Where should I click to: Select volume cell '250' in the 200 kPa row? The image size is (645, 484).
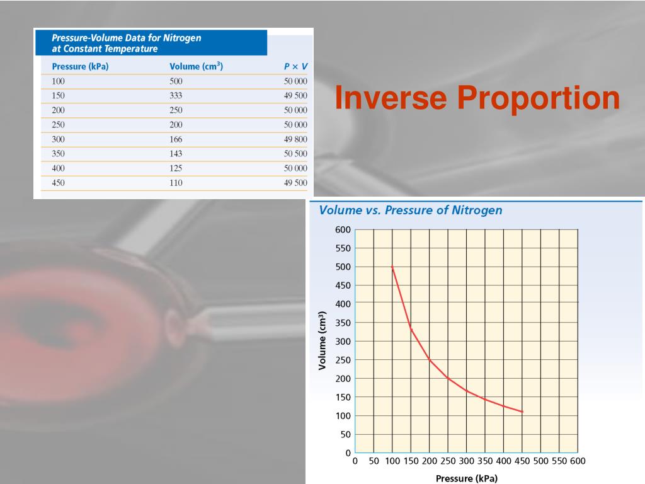point(176,110)
